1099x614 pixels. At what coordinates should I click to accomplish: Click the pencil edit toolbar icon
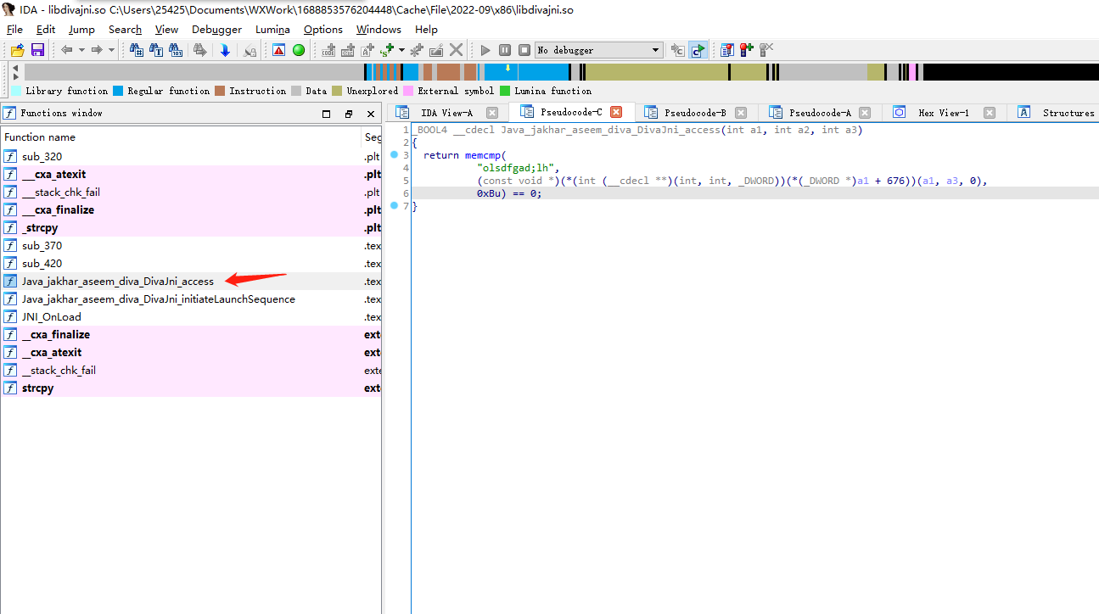435,50
